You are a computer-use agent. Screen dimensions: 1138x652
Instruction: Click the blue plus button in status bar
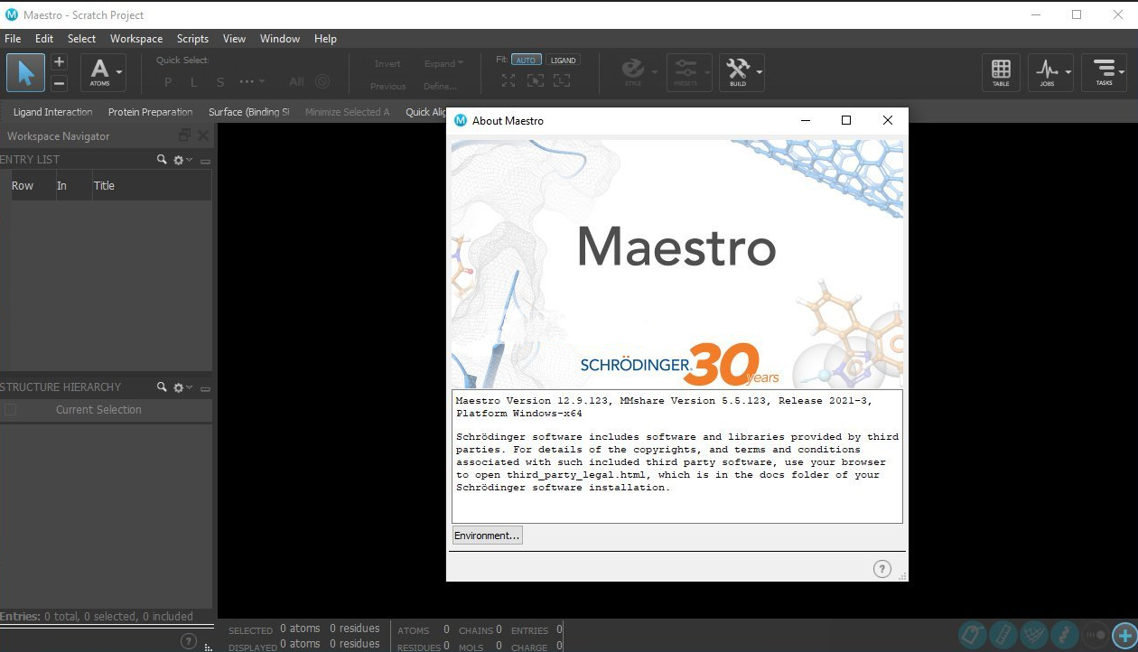click(1124, 635)
